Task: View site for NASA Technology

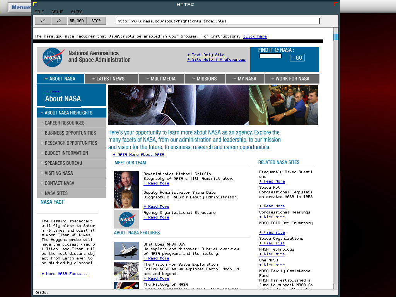Action: pos(272,254)
